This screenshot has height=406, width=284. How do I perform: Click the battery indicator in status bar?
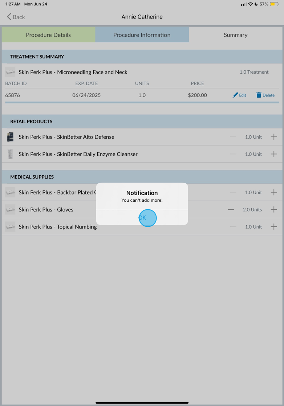274,4
